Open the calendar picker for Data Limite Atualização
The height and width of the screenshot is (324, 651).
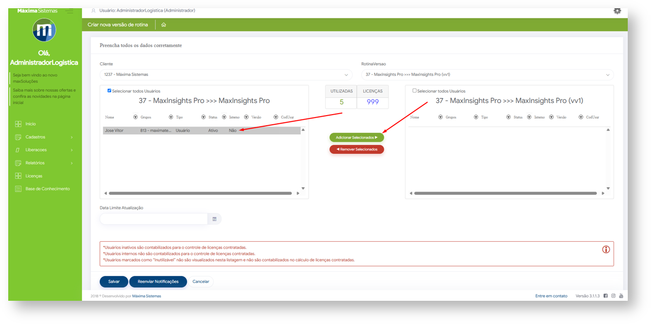[215, 219]
